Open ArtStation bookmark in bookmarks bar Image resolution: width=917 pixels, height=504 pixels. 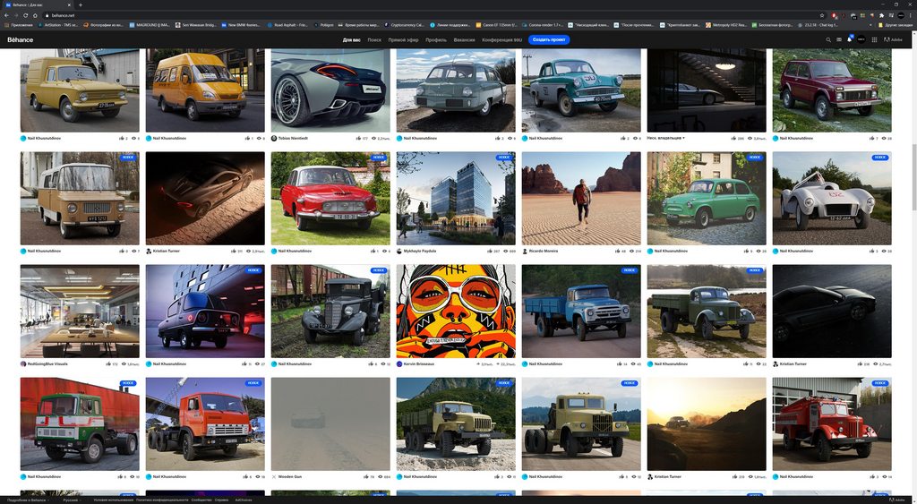click(58, 25)
